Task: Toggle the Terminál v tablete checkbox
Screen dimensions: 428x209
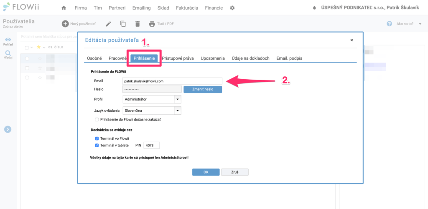Action: (x=97, y=145)
